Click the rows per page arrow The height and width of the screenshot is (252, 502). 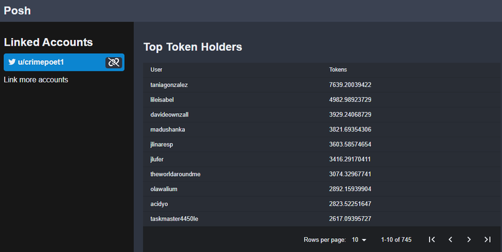363,240
